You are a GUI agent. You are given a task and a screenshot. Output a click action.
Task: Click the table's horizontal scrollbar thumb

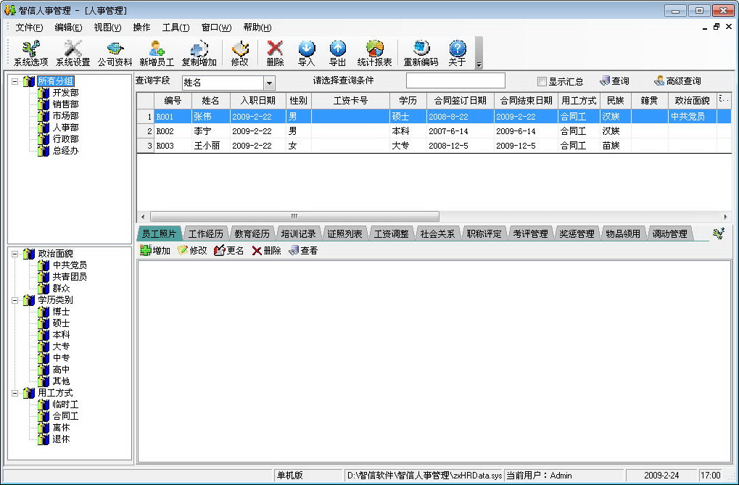point(294,216)
